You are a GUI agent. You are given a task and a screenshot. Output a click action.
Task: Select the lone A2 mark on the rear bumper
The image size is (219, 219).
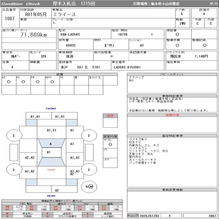point(57,190)
